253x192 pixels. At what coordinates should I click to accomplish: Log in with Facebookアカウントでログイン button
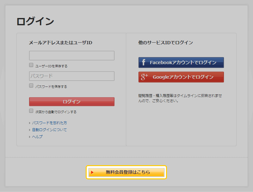tap(181, 62)
